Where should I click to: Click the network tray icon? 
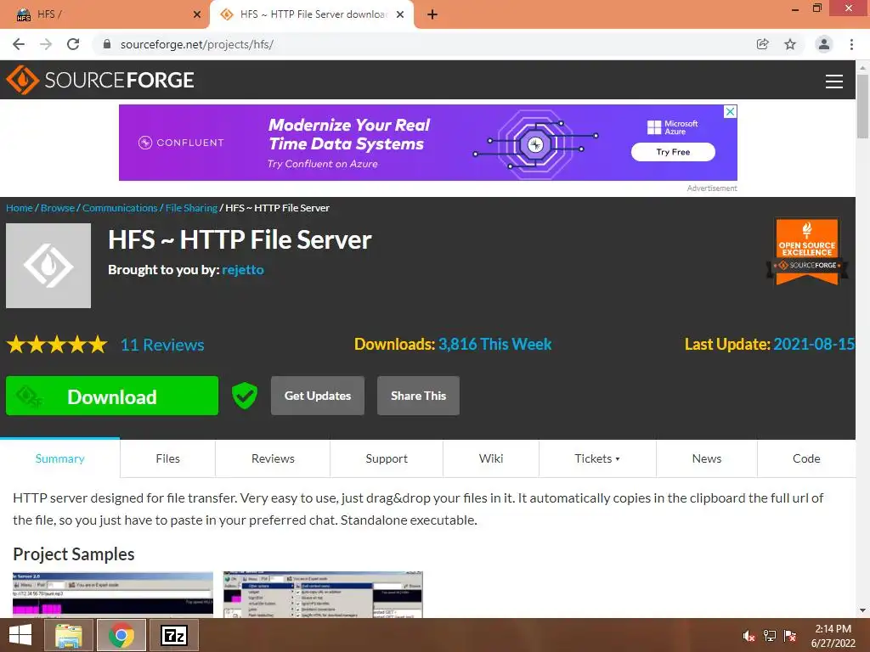pyautogui.click(x=770, y=636)
